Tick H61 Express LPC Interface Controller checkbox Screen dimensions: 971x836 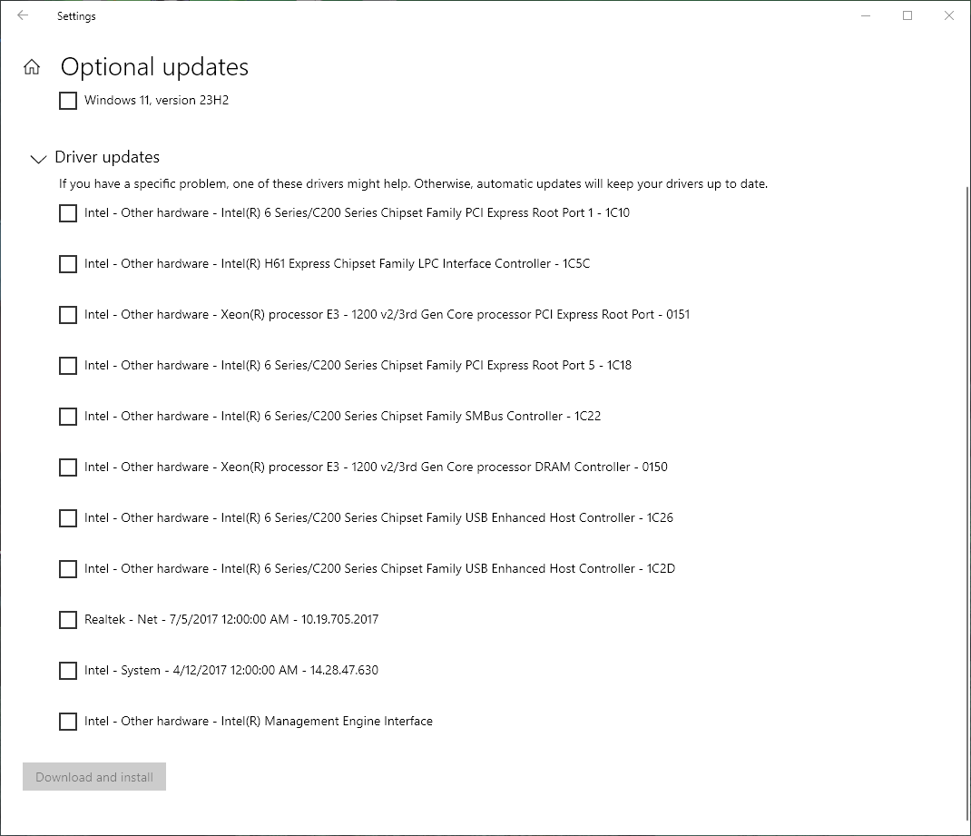coord(68,264)
